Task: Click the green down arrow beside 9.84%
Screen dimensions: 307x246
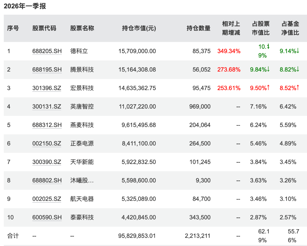Action: (x=268, y=70)
